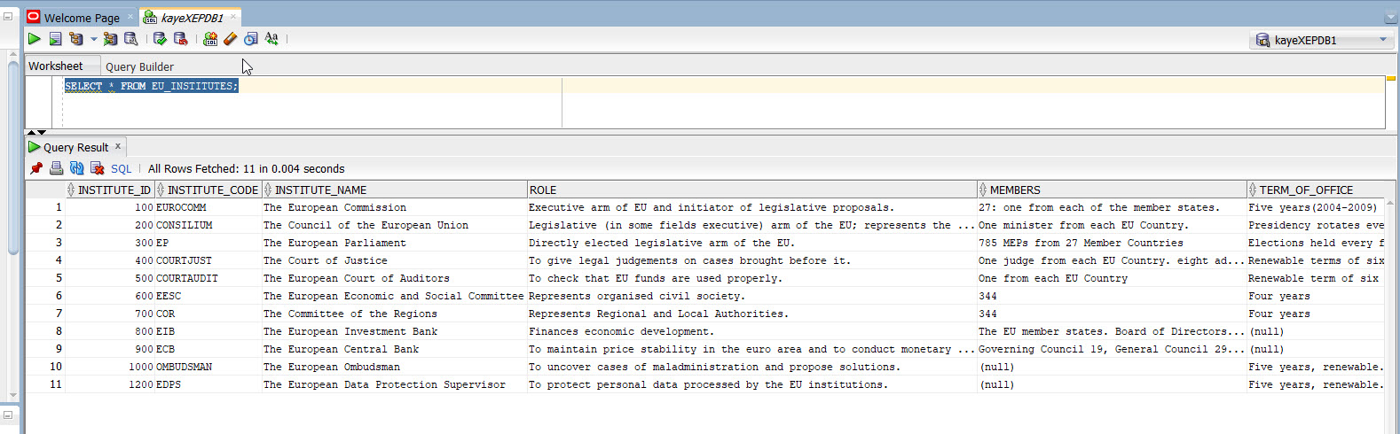Click the MEMBERS column header
The image size is (1400, 434).
click(x=1111, y=190)
